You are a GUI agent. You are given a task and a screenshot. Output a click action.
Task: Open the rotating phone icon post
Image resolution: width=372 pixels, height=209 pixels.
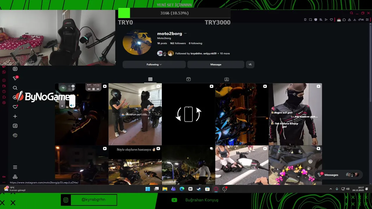[x=188, y=114]
